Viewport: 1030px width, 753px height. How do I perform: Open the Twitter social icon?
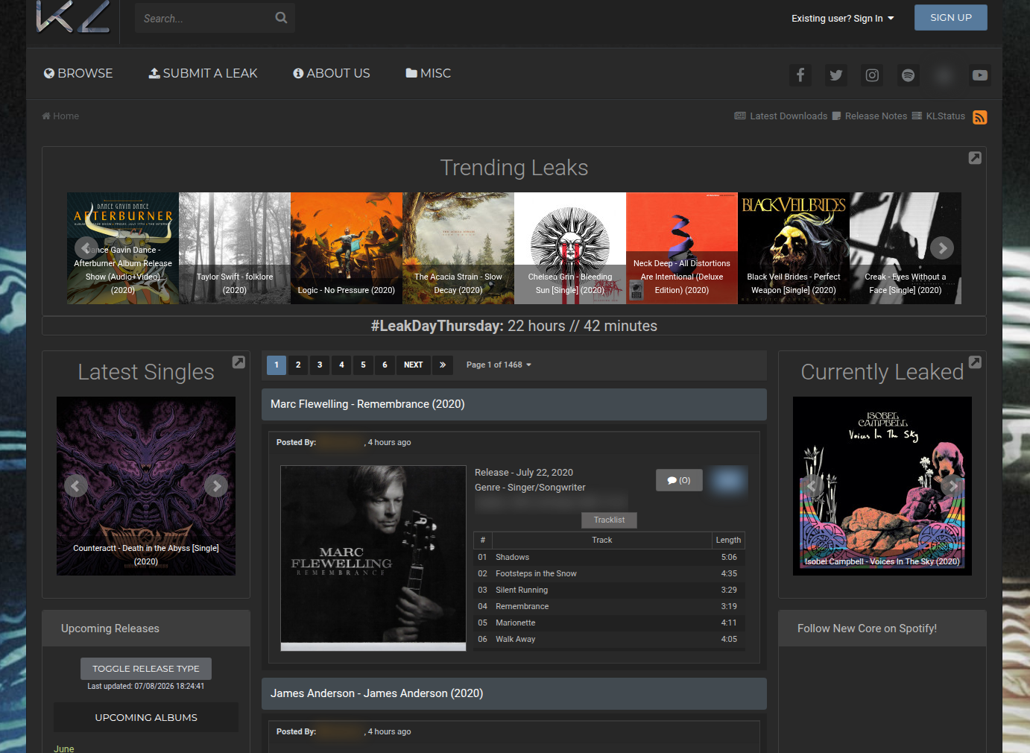836,75
